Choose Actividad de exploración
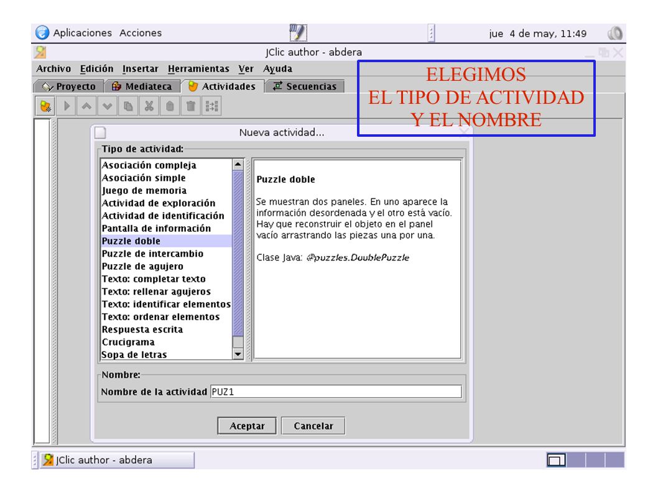Image resolution: width=658 pixels, height=493 pixels. click(166, 203)
